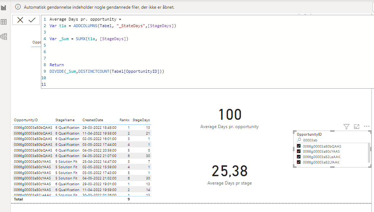
Task: Click the Total row label in table
Action: (x=18, y=199)
